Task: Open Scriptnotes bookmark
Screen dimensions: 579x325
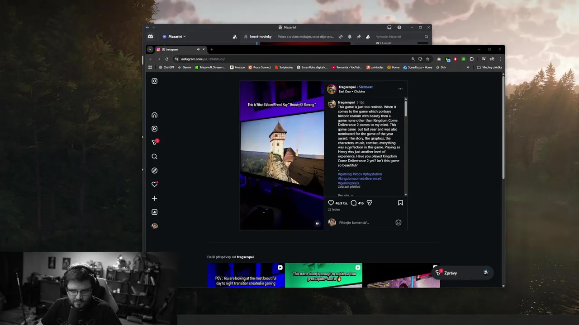Action: (284, 67)
